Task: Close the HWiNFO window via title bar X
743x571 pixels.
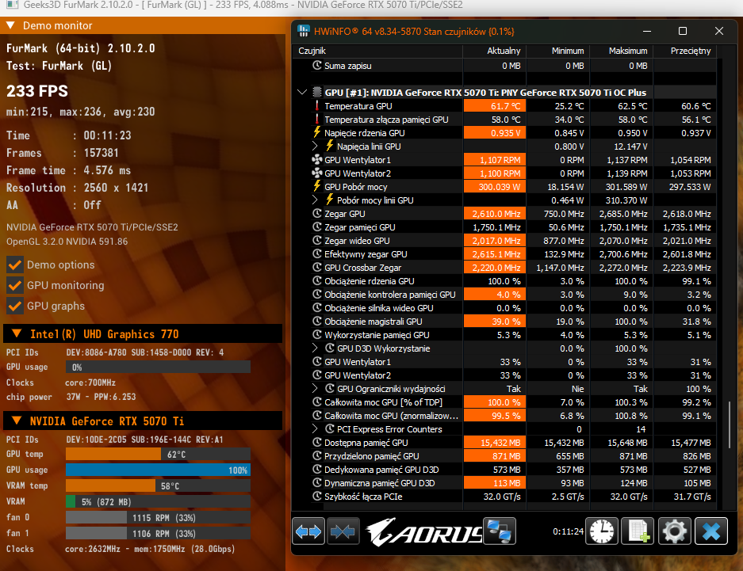Action: click(719, 31)
